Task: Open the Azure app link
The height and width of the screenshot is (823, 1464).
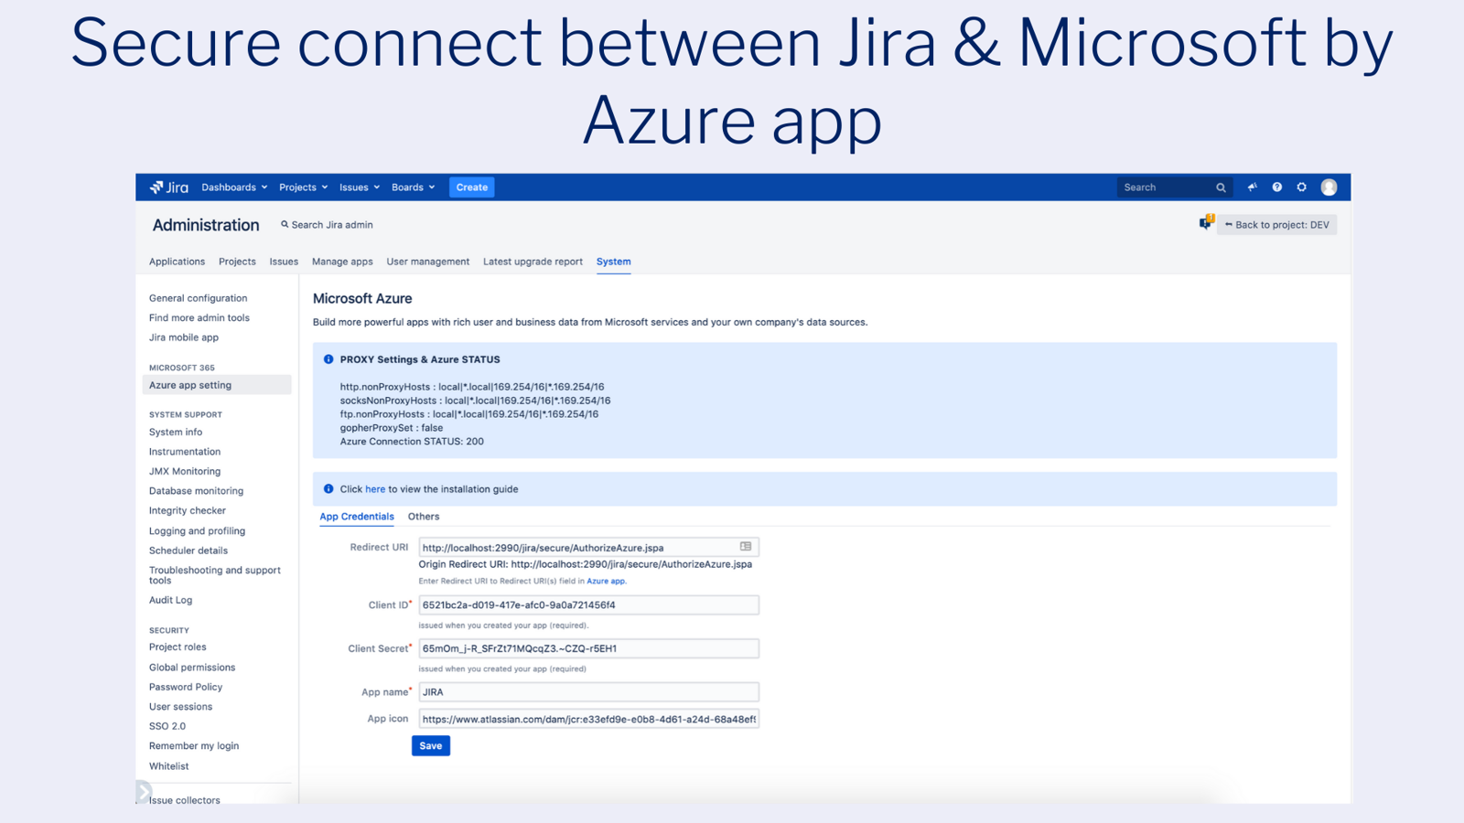Action: point(606,581)
